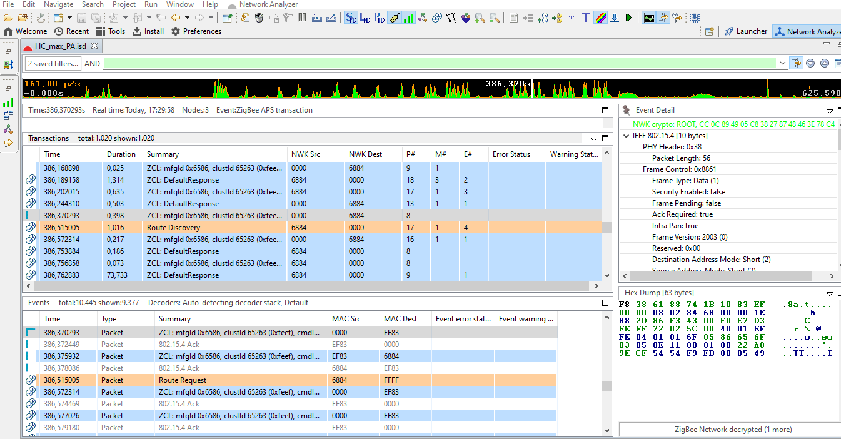Viewport: 841px width, 439px height.
Task: Collapse the IEEE 802.15.4 [10 bytes] tree node
Action: click(626, 136)
